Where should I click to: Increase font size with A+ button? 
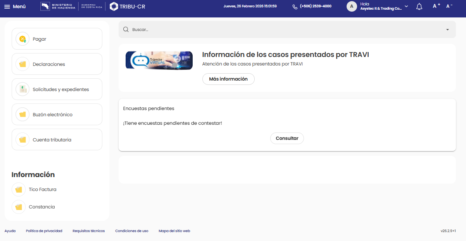436,6
